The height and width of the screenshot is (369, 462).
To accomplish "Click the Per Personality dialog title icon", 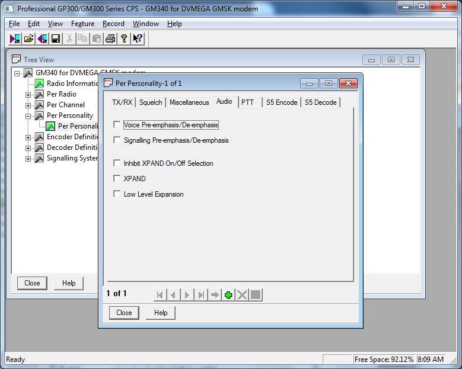I will 108,83.
